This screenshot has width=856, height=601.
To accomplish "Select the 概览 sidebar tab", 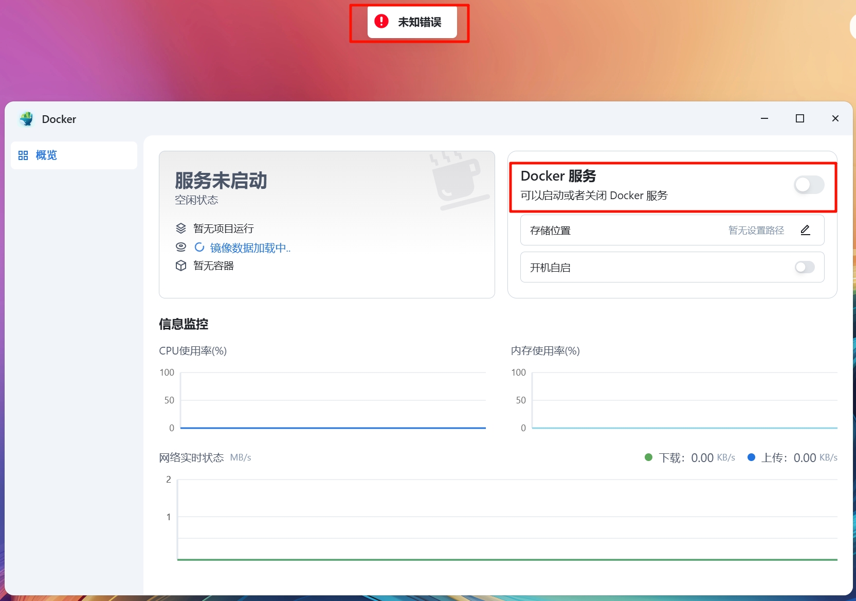I will click(x=46, y=155).
